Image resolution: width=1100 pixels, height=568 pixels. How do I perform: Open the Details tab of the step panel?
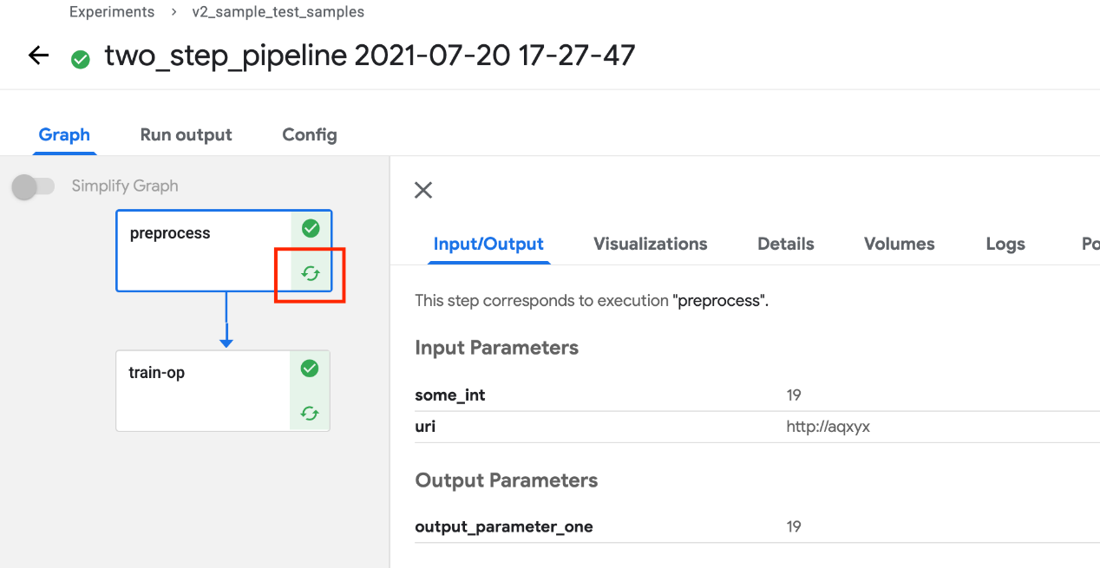click(784, 244)
